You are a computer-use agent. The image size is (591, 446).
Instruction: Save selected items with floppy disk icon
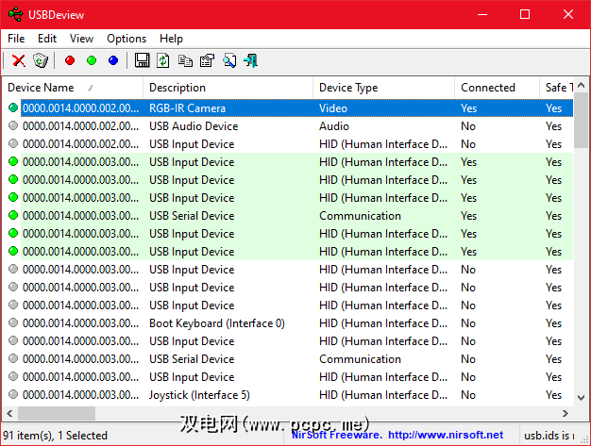point(143,60)
